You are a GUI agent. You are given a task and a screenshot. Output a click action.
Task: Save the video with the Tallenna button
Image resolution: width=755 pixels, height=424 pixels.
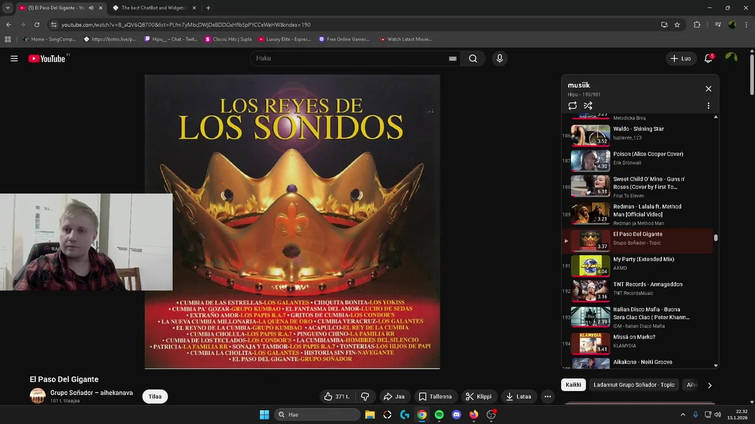pyautogui.click(x=435, y=396)
